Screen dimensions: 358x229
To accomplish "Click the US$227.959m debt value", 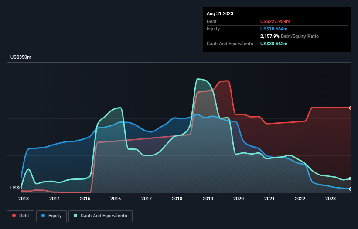I will point(275,21).
